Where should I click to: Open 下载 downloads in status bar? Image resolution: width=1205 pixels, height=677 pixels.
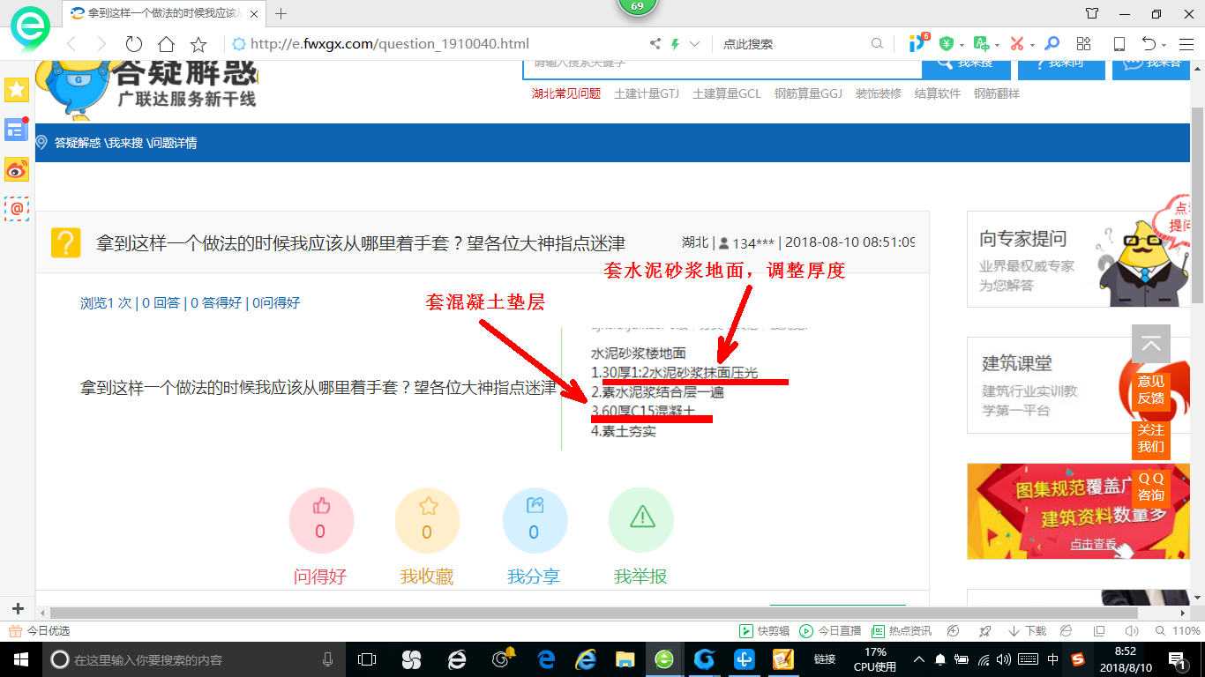point(1026,631)
